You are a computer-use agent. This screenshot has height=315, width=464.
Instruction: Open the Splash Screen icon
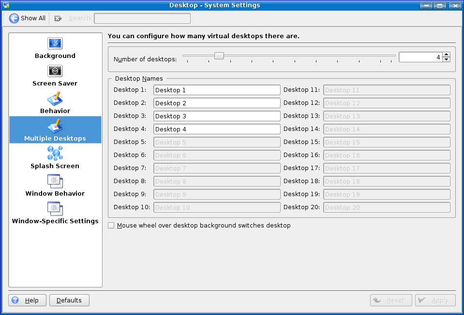(x=55, y=154)
